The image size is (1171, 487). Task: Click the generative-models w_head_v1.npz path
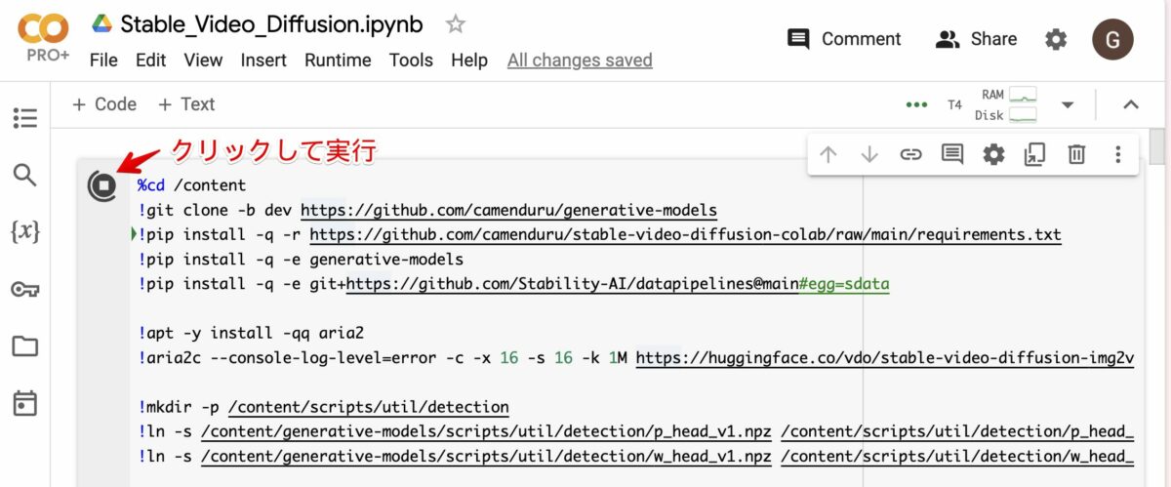pyautogui.click(x=486, y=456)
